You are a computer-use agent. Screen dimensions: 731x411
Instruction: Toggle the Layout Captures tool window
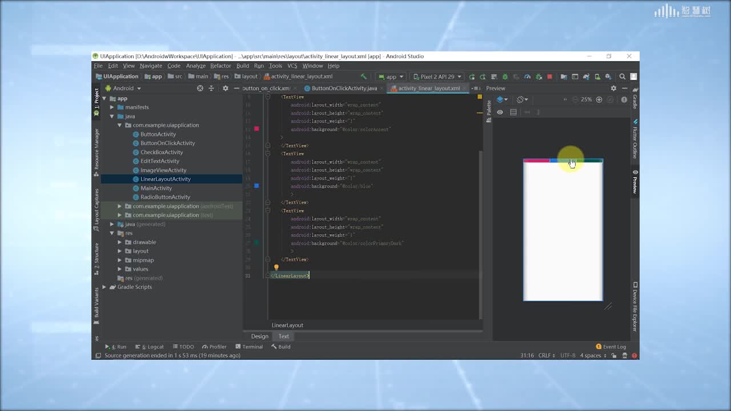[97, 209]
